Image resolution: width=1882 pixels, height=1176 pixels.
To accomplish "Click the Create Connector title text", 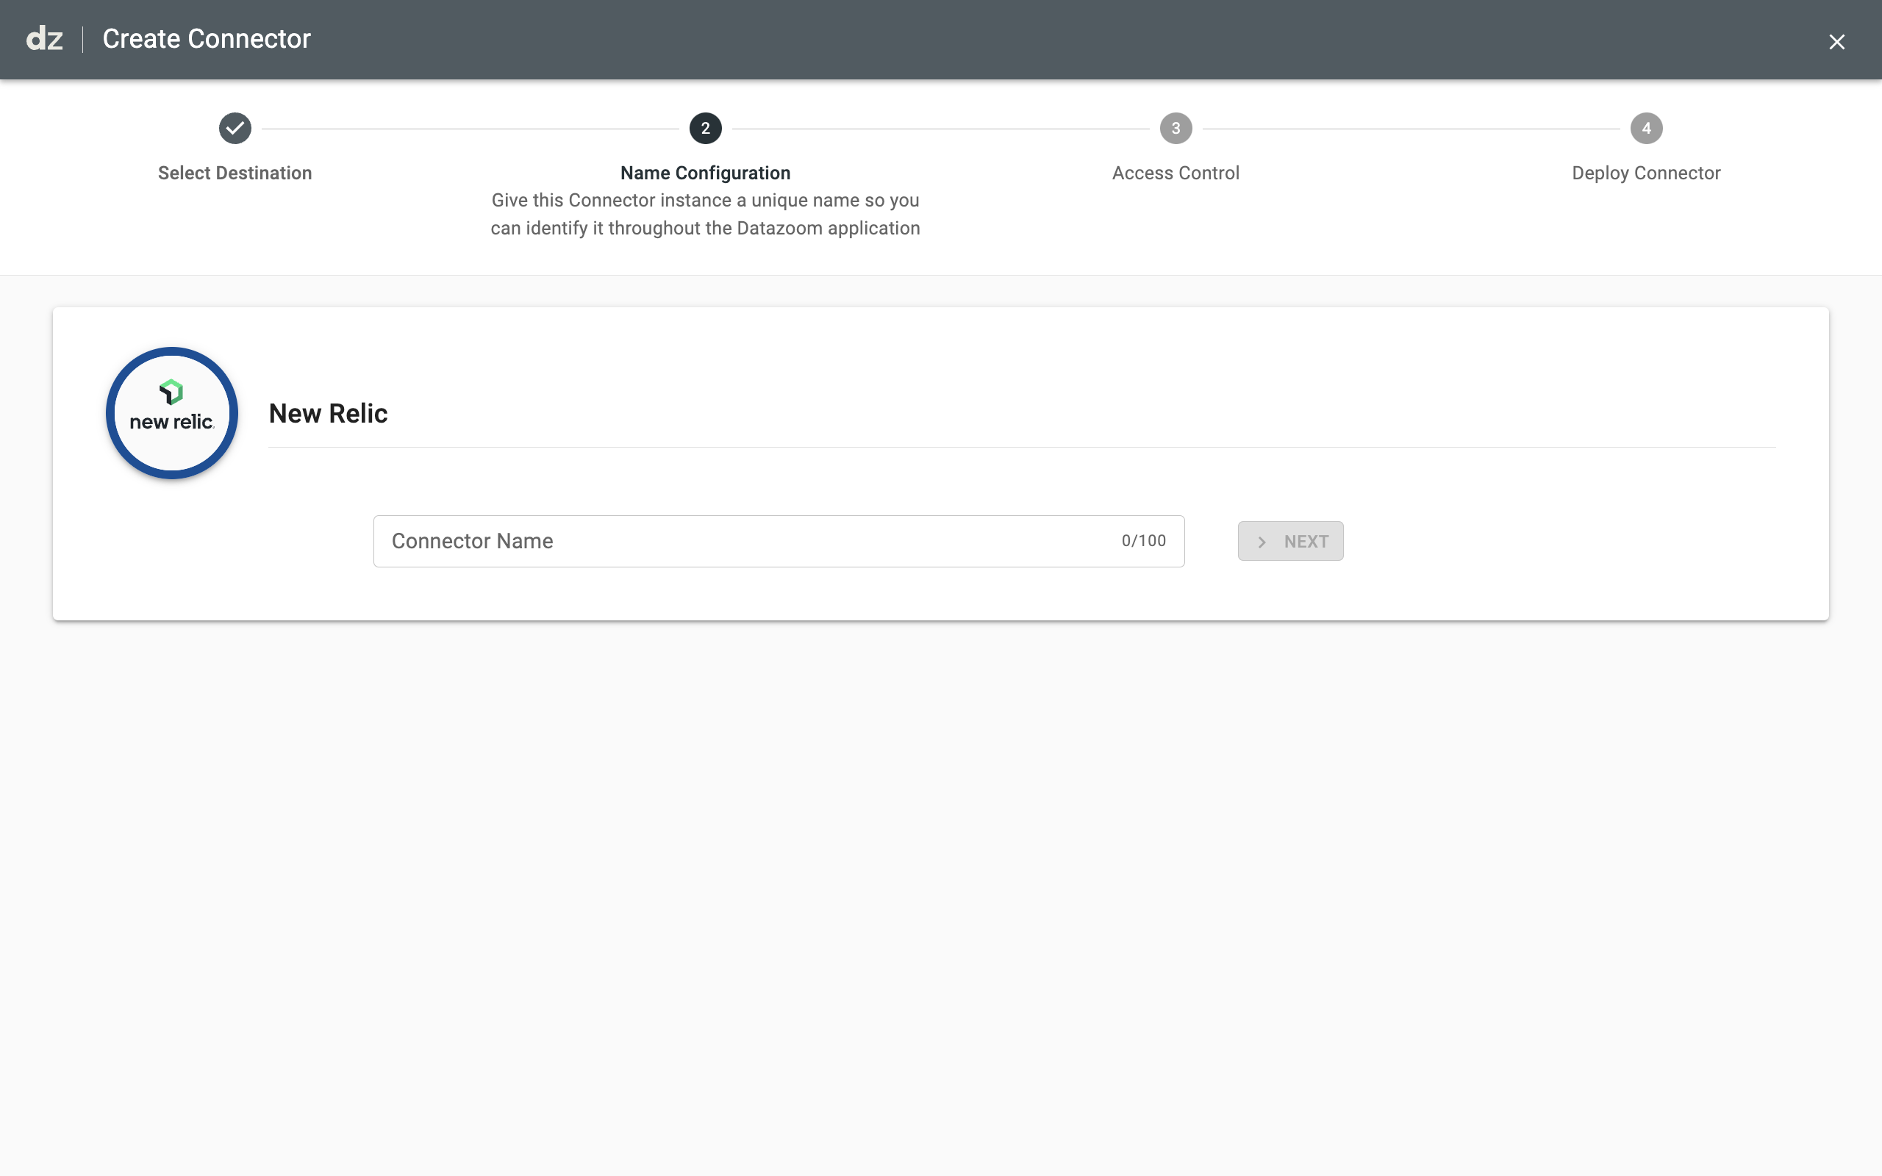I will click(x=207, y=39).
